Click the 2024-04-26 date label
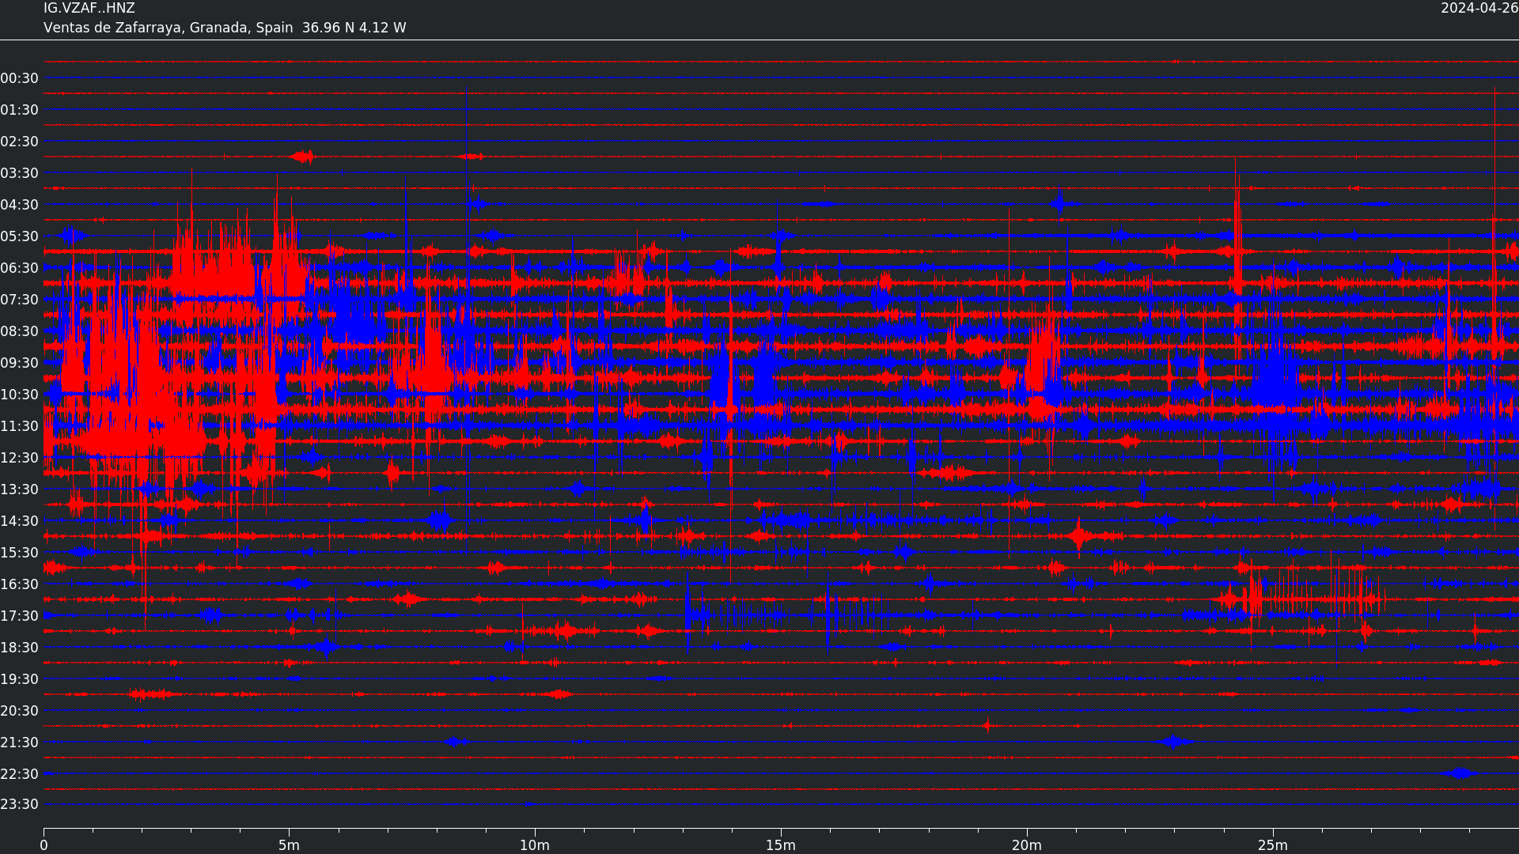Screen dimensions: 1519x854 pos(1479,9)
